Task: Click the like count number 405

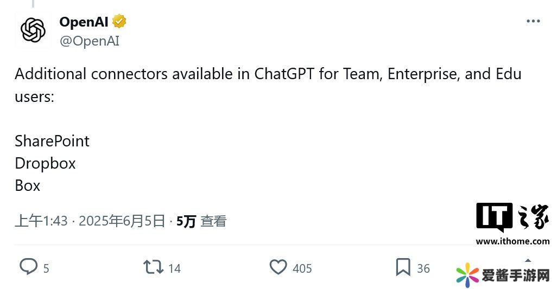Action: coord(302,268)
